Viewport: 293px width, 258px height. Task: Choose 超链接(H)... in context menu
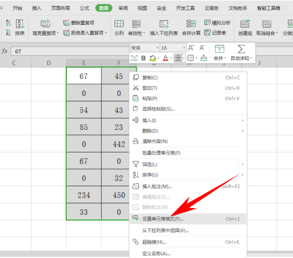[x=188, y=242]
